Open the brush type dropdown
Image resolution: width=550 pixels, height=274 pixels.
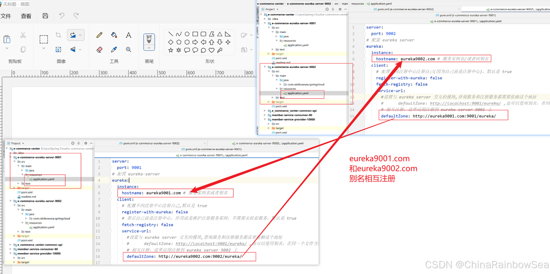click(x=149, y=48)
